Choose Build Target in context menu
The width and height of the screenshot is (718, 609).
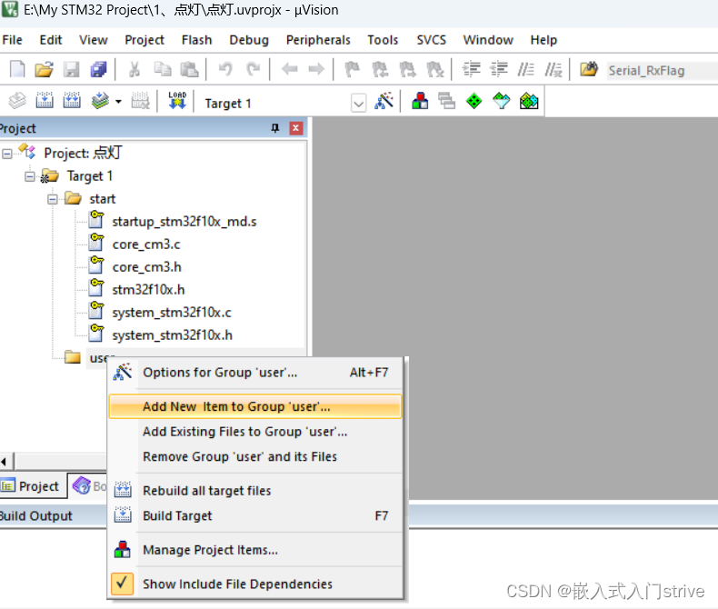coord(255,516)
